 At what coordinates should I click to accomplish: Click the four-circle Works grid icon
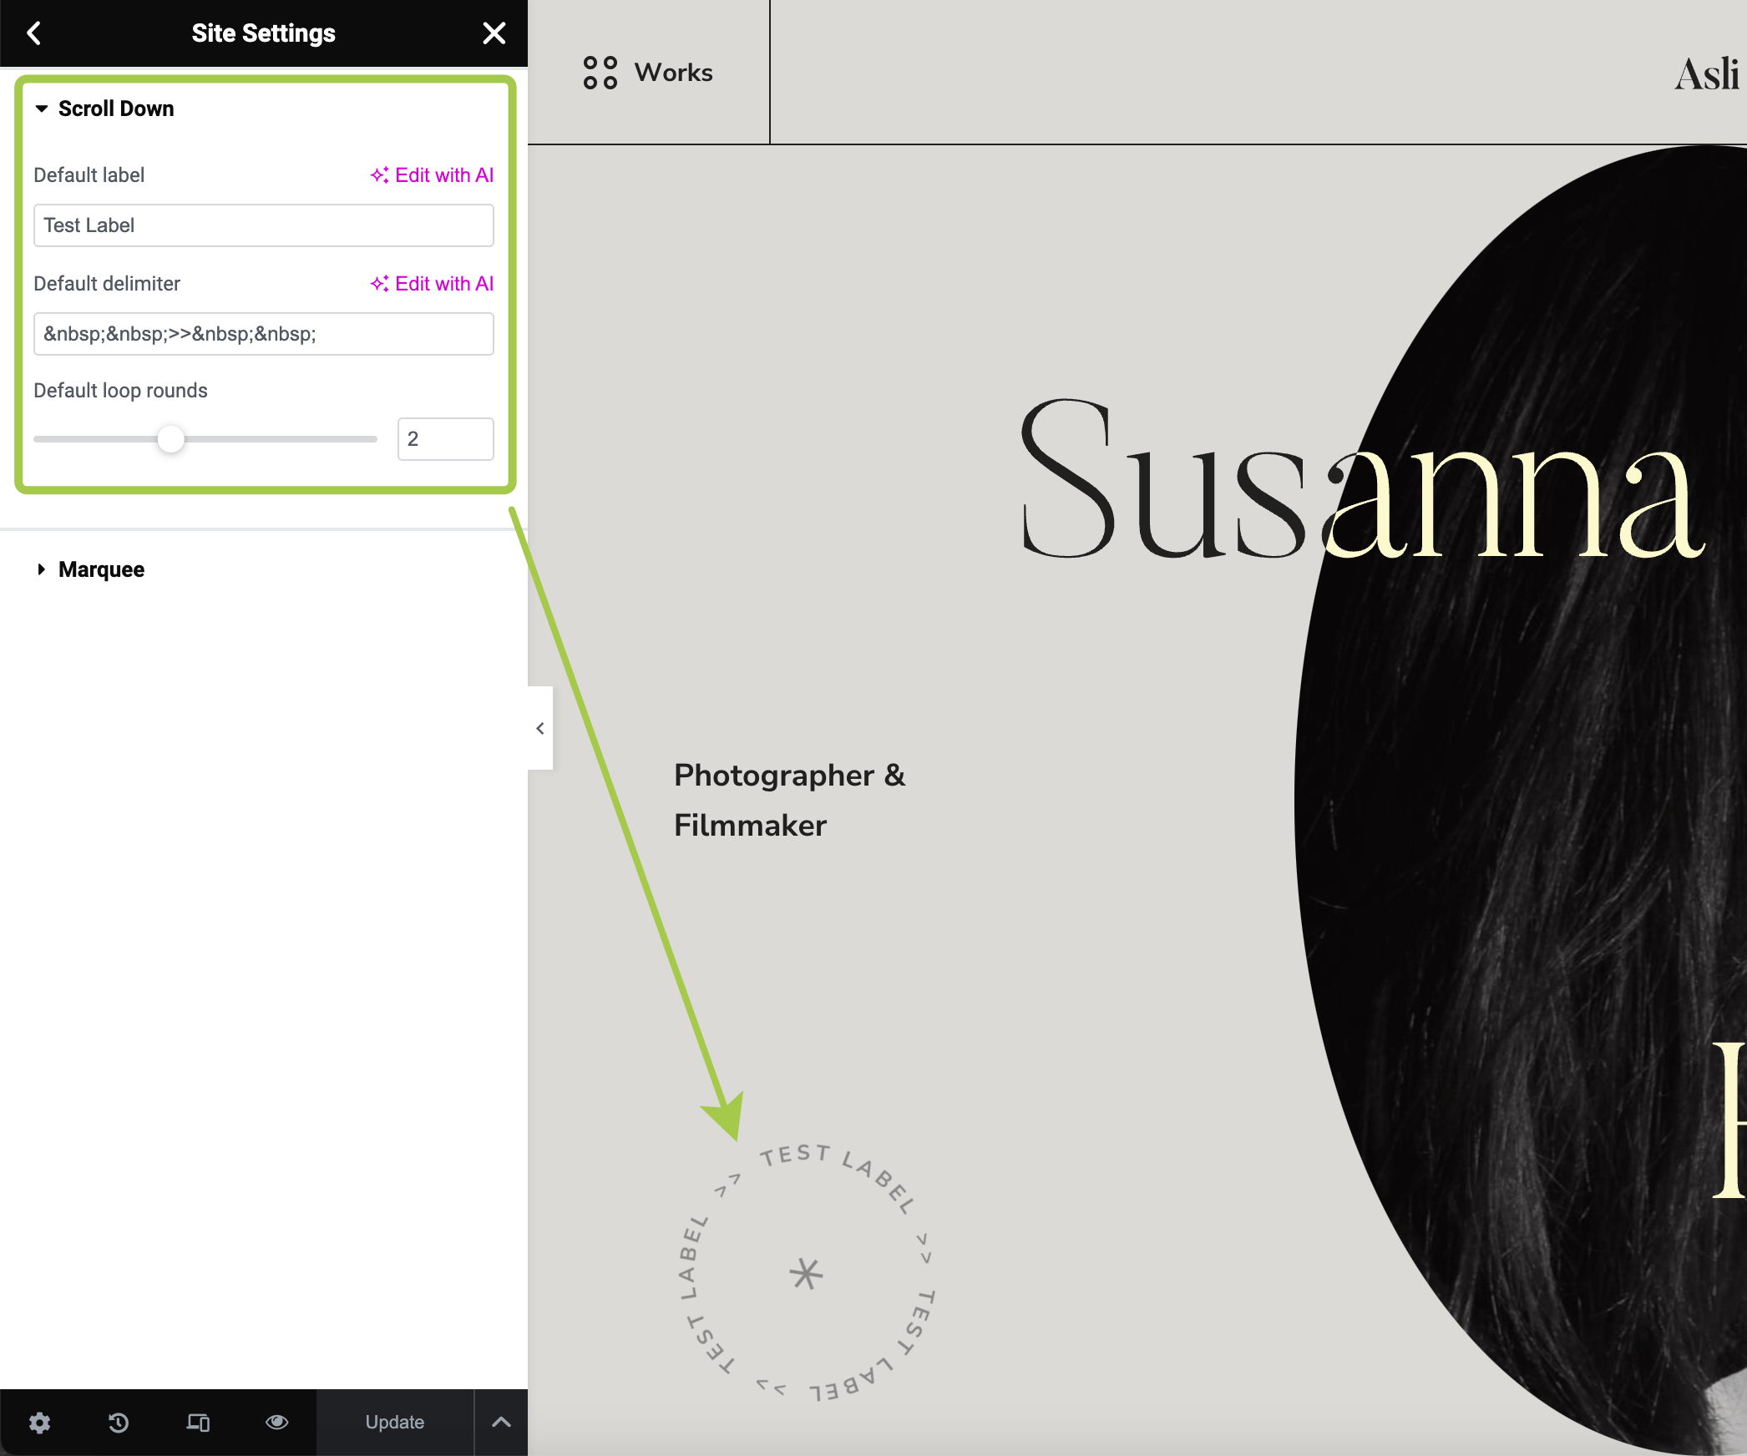tap(600, 73)
